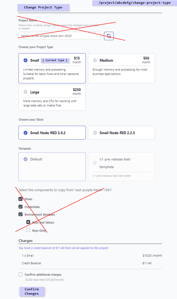Screen dimensions: 177x299
Task: Select the Keys and Values option
Action: (x=28, y=222)
